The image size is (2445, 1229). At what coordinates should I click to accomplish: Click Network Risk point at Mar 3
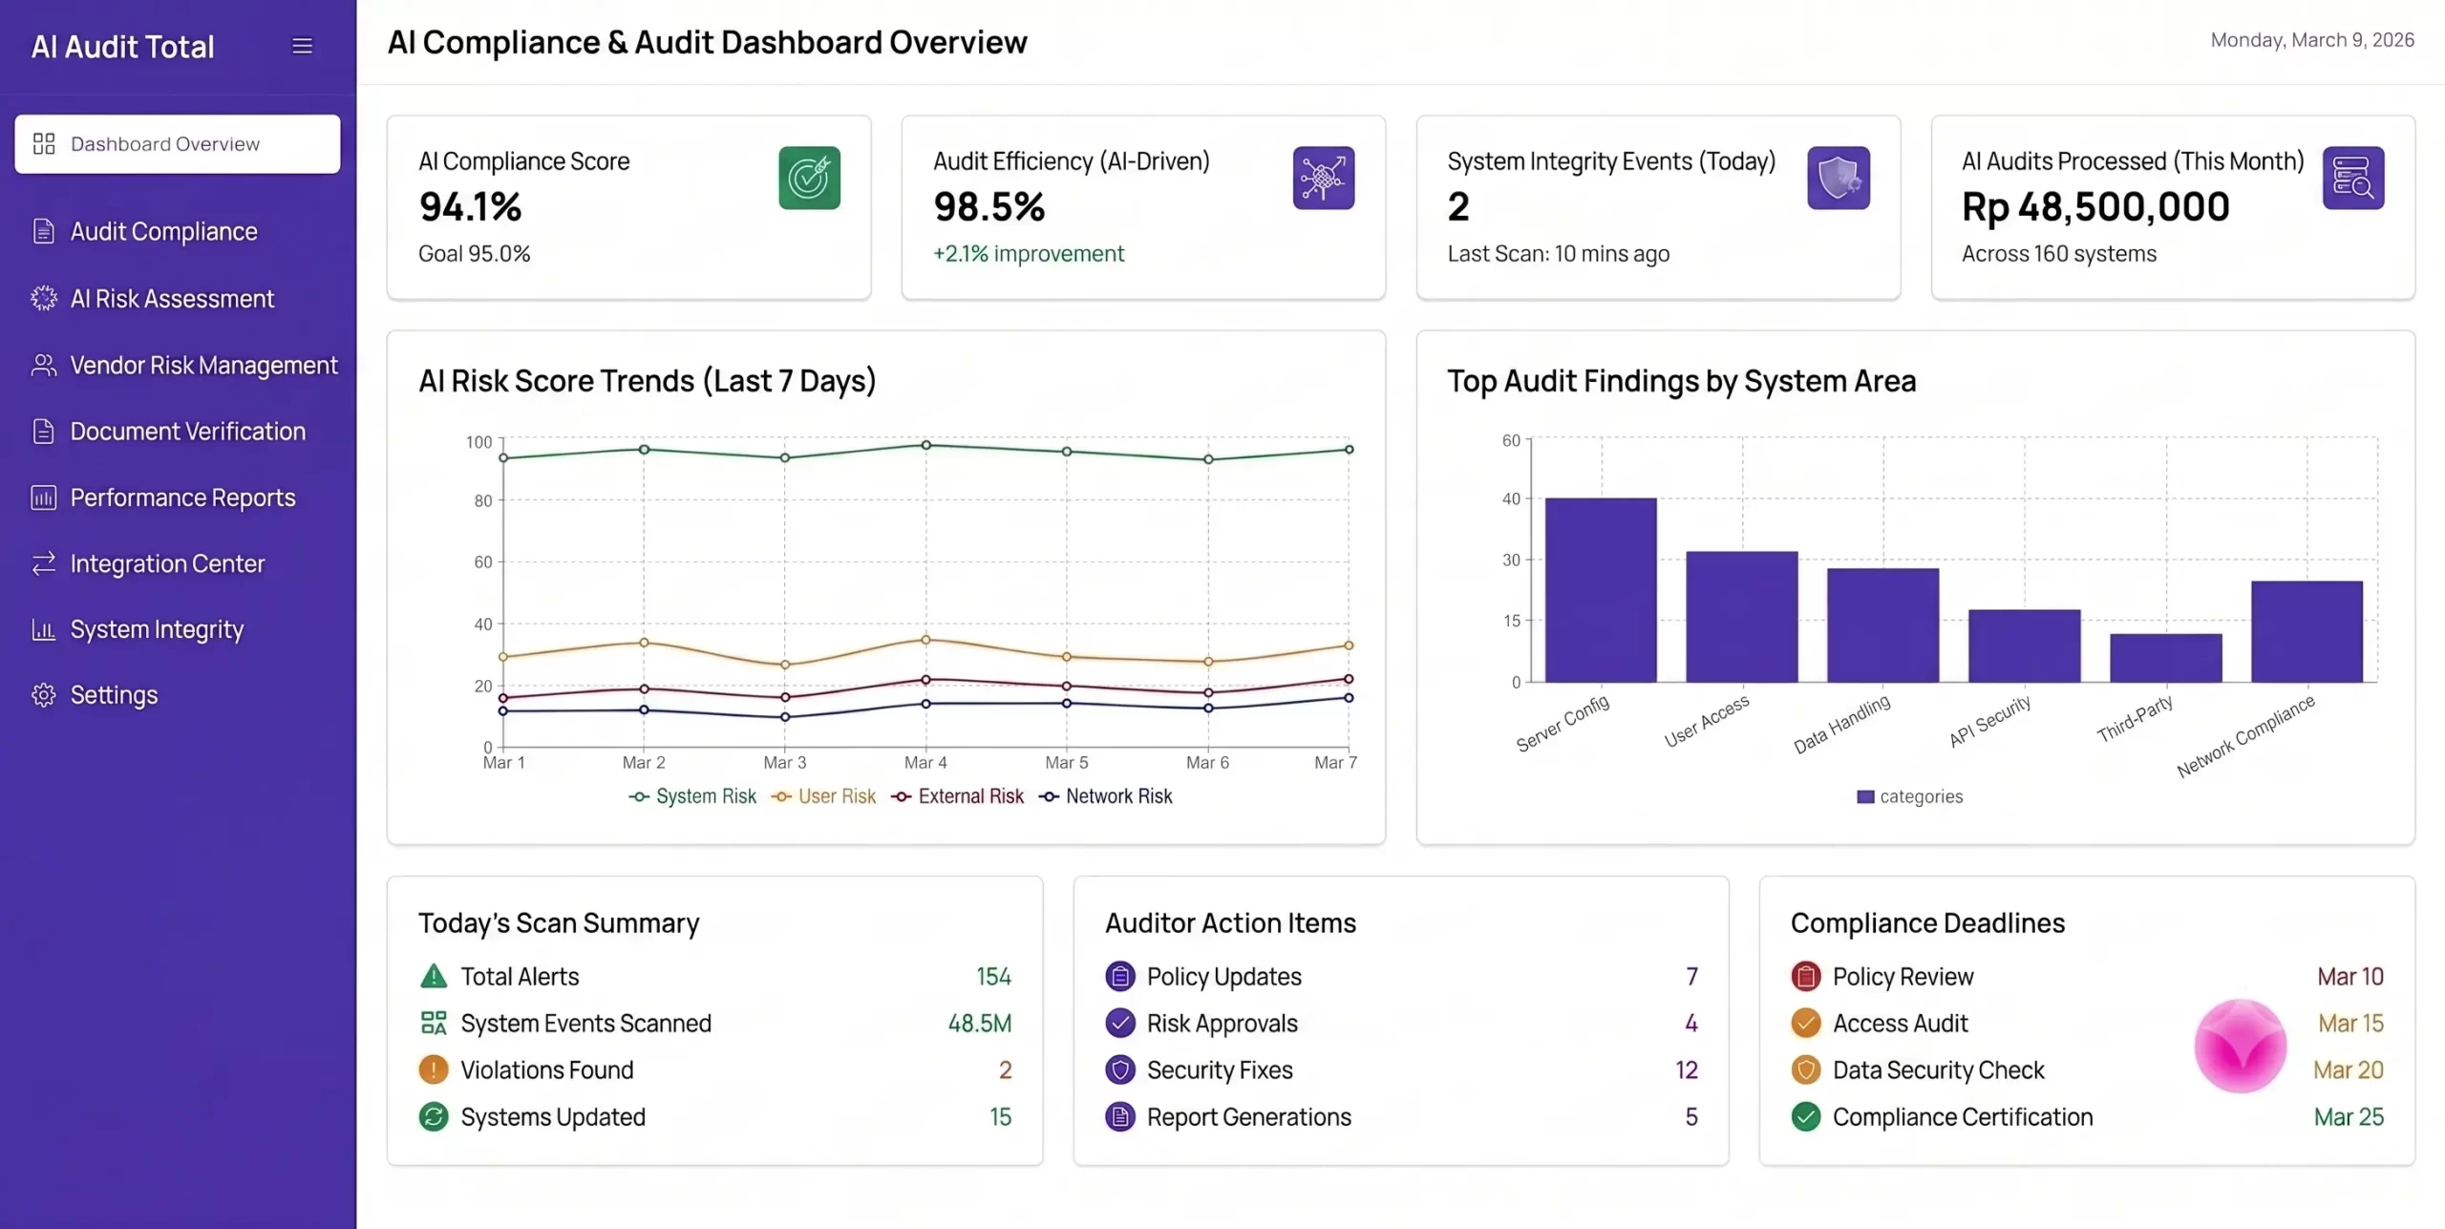785,717
